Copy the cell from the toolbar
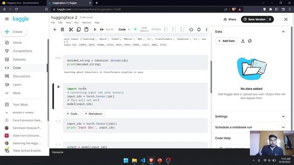The width and height of the screenshot is (294, 165). pos(79,29)
